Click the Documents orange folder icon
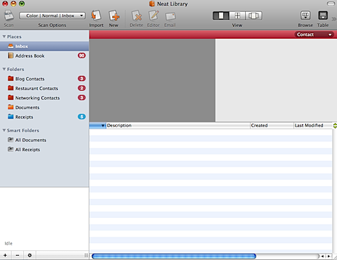This screenshot has width=337, height=260. (x=11, y=107)
